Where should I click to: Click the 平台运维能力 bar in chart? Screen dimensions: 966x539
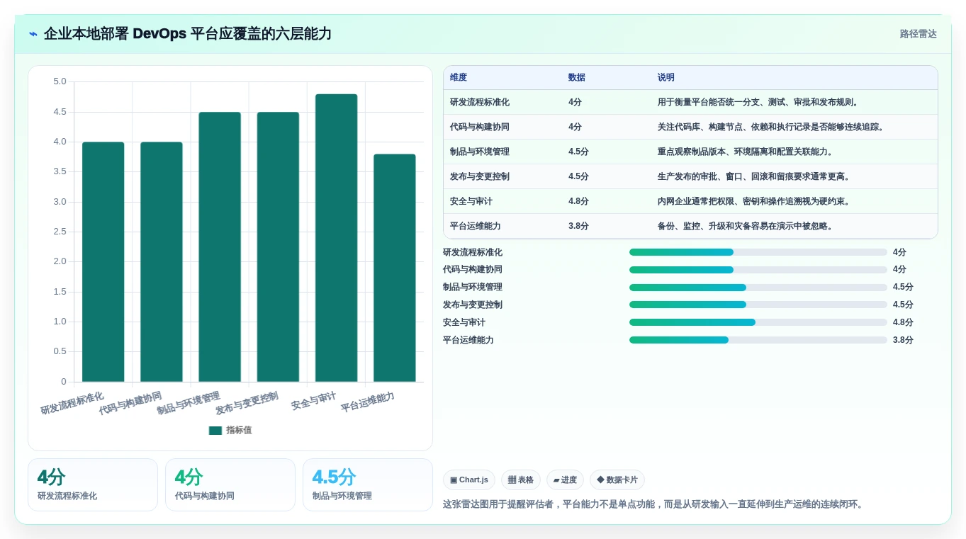[x=395, y=268]
